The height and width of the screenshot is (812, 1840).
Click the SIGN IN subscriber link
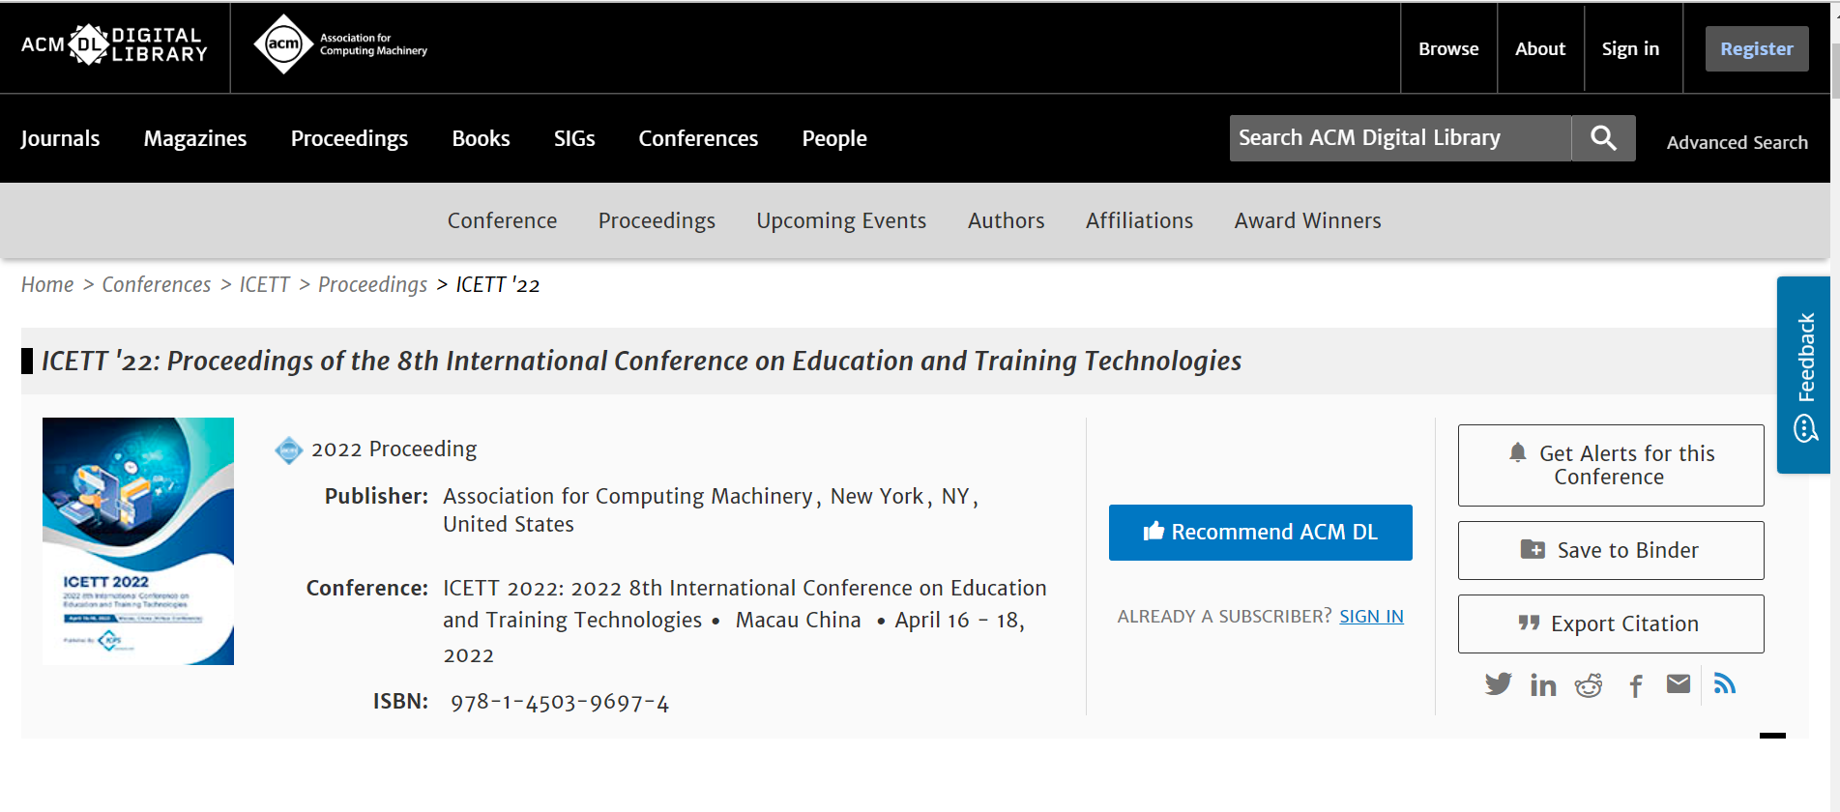1371,617
